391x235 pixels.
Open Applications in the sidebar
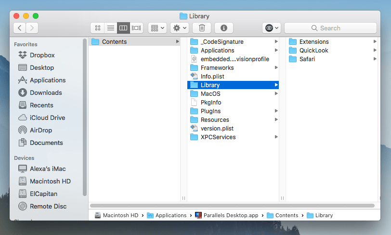pos(41,80)
